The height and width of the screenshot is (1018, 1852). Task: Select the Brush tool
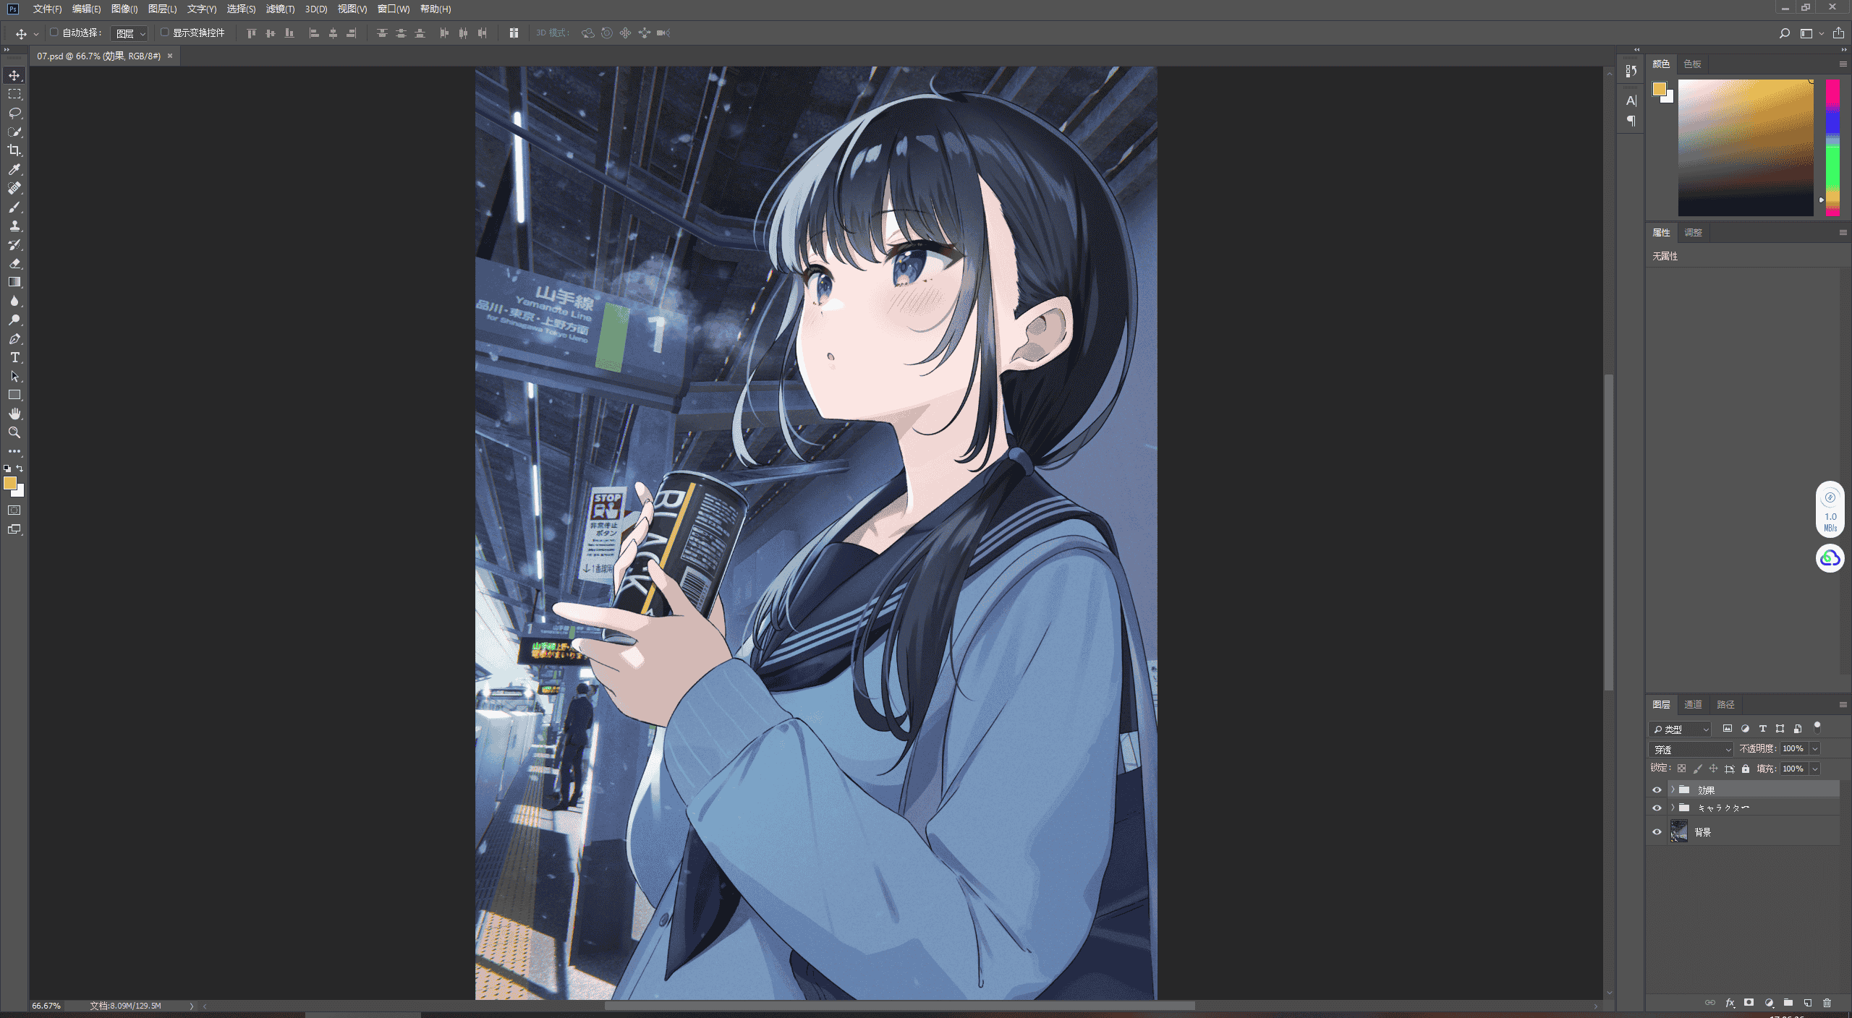[x=14, y=207]
